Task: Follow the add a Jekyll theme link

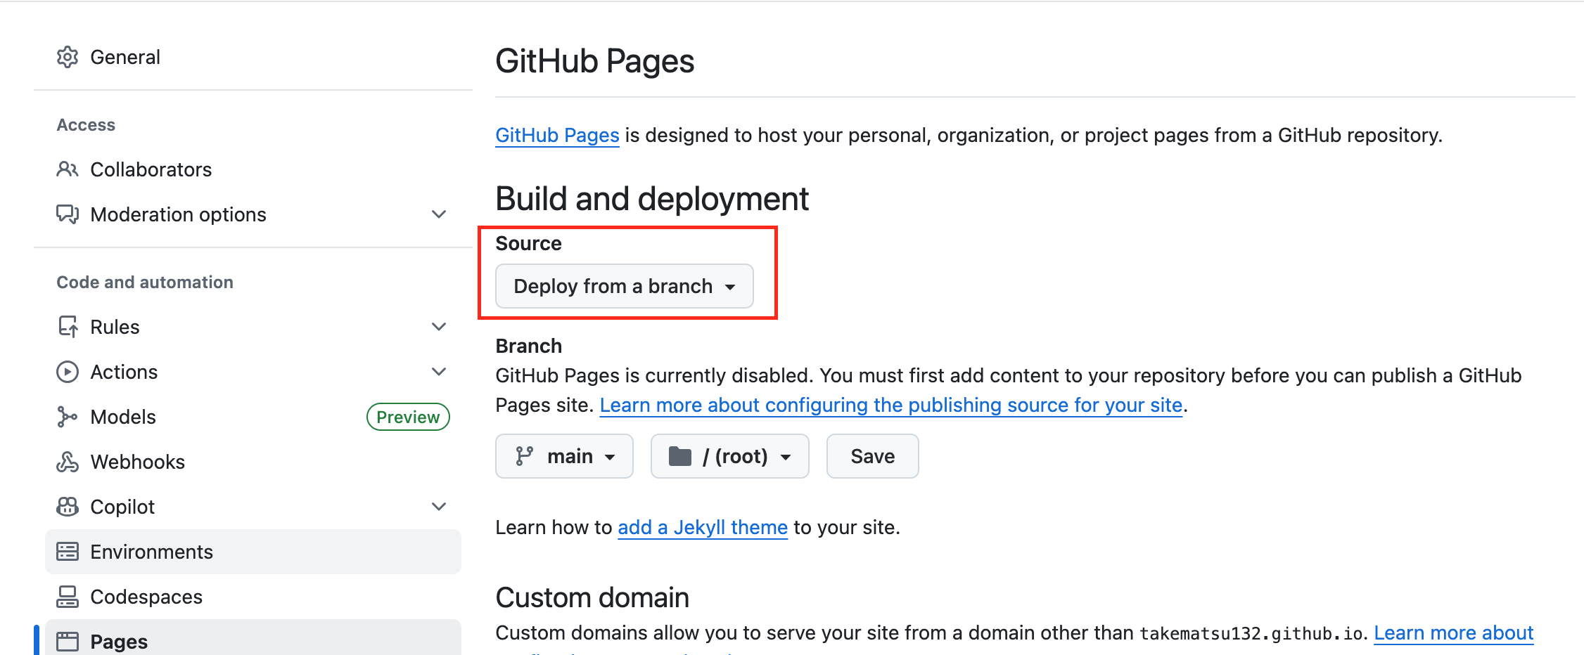Action: click(701, 527)
